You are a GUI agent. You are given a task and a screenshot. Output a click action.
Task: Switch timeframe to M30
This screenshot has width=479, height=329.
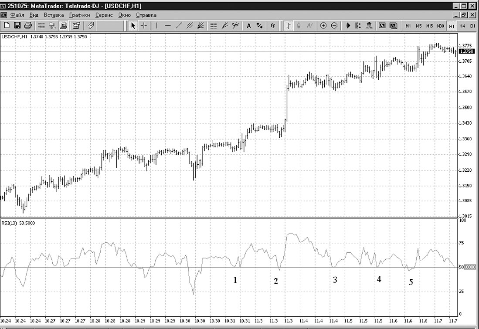(441, 26)
